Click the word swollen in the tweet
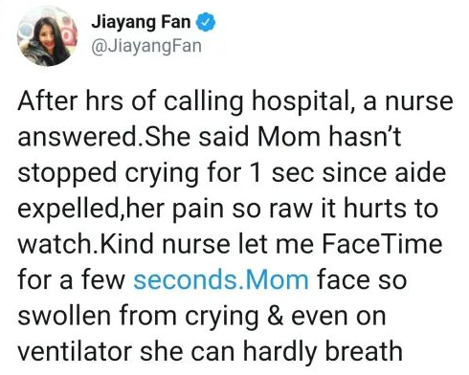 point(63,316)
